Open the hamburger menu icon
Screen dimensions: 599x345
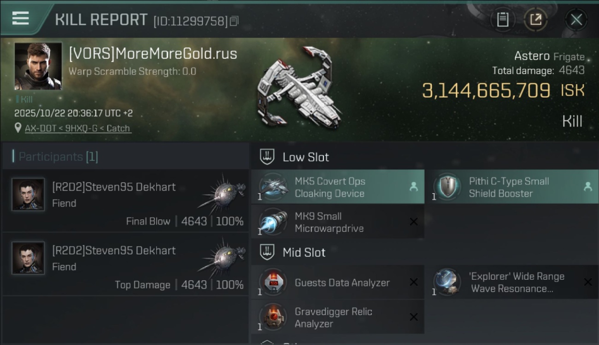(x=20, y=18)
